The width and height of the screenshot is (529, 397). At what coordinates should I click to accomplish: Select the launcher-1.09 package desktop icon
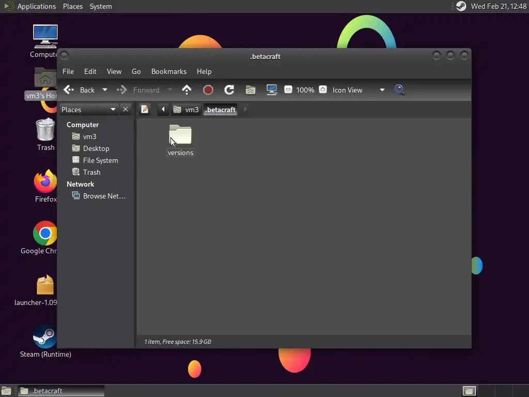click(45, 285)
